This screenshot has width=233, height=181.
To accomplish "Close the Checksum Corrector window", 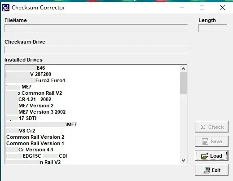I will click(x=223, y=8).
